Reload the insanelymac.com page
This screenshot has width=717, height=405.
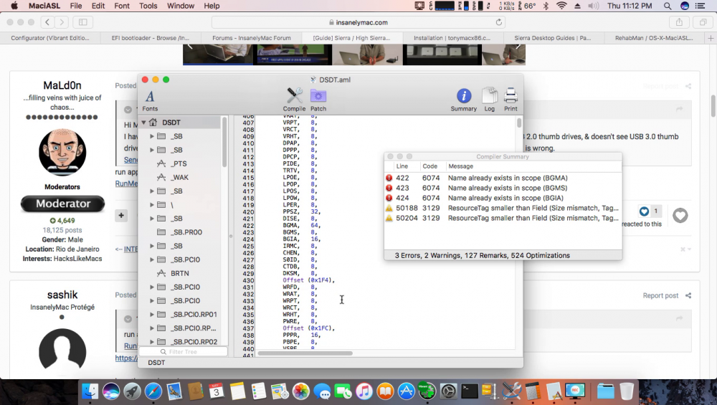tap(499, 22)
